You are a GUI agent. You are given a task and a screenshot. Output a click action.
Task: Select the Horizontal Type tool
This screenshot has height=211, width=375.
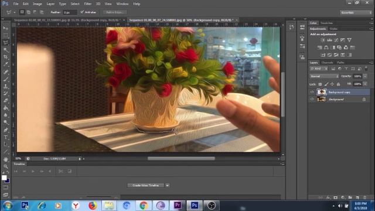coord(6,137)
